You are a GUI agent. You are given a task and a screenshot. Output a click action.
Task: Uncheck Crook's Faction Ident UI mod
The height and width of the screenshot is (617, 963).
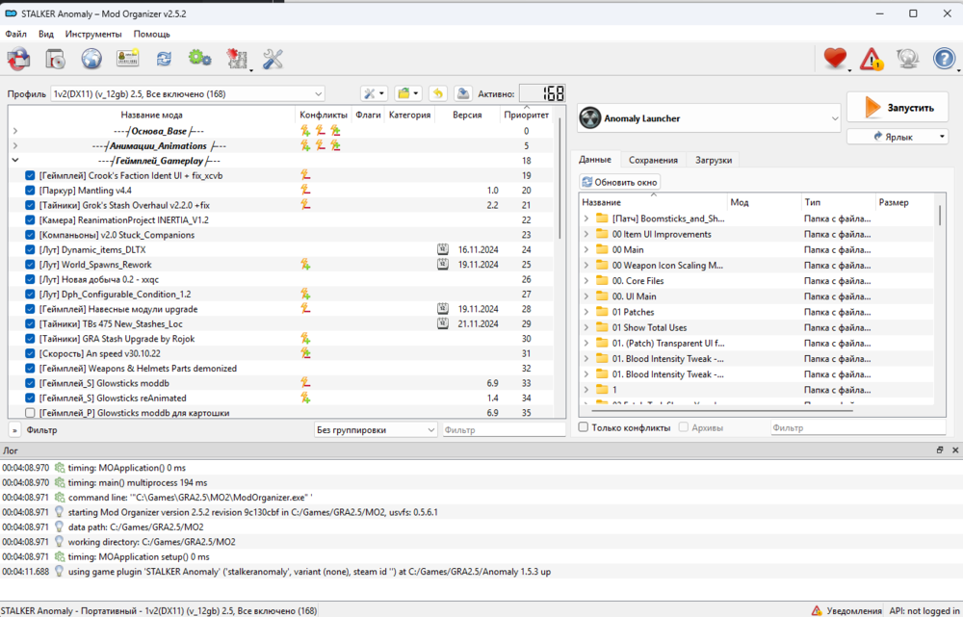point(30,175)
